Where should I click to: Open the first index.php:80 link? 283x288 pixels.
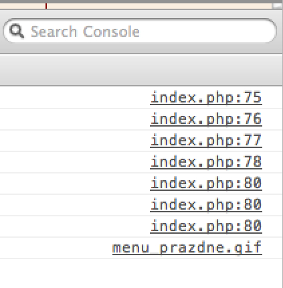coord(206,184)
